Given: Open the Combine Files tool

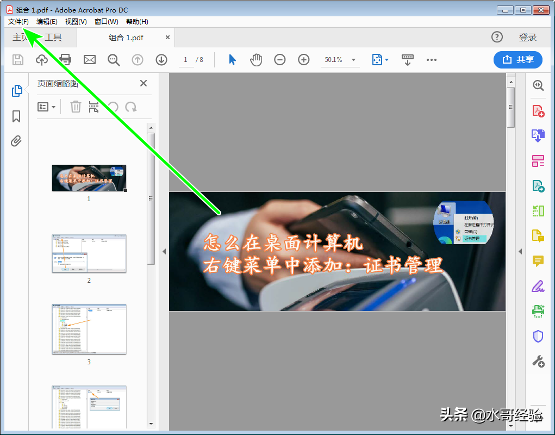Looking at the screenshot, I should click(x=538, y=136).
